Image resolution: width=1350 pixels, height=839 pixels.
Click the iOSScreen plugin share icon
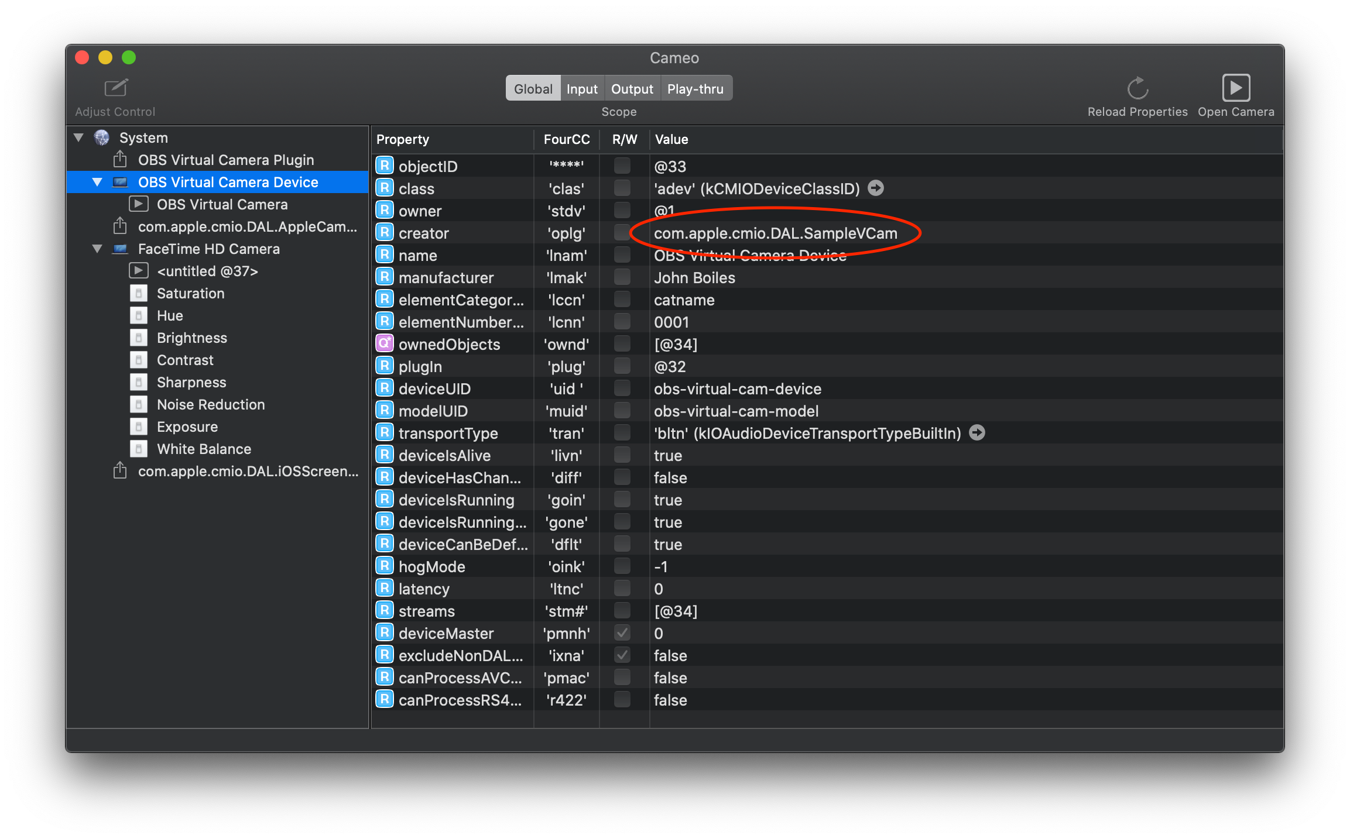click(x=120, y=470)
